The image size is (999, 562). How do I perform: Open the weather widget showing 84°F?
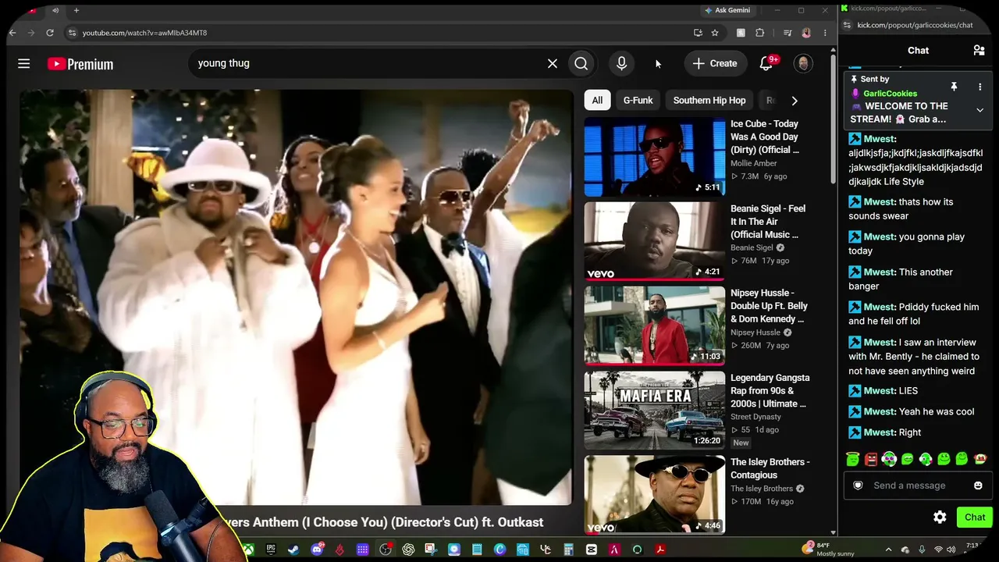click(x=830, y=550)
